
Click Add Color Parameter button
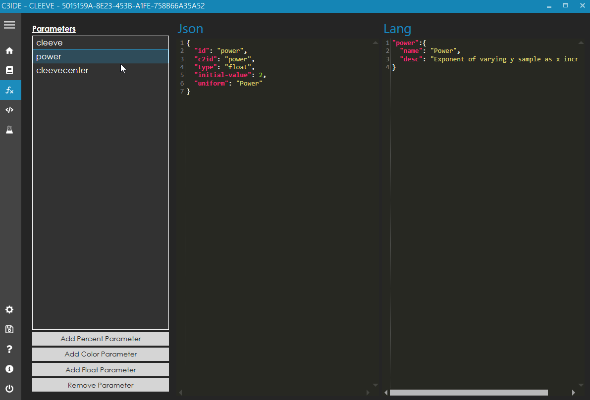point(101,354)
